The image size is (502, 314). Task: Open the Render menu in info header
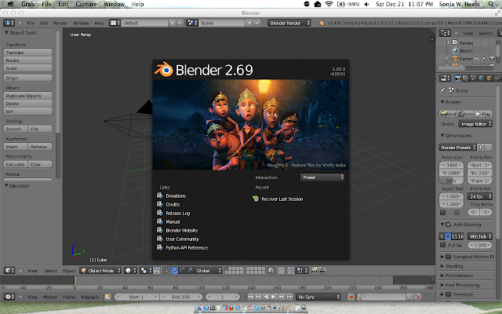[60, 23]
